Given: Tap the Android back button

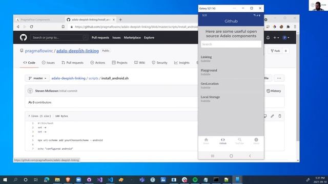Looking at the screenshot, I should tap(250, 156).
